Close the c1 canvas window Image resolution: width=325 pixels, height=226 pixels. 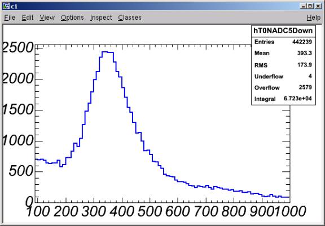318,6
